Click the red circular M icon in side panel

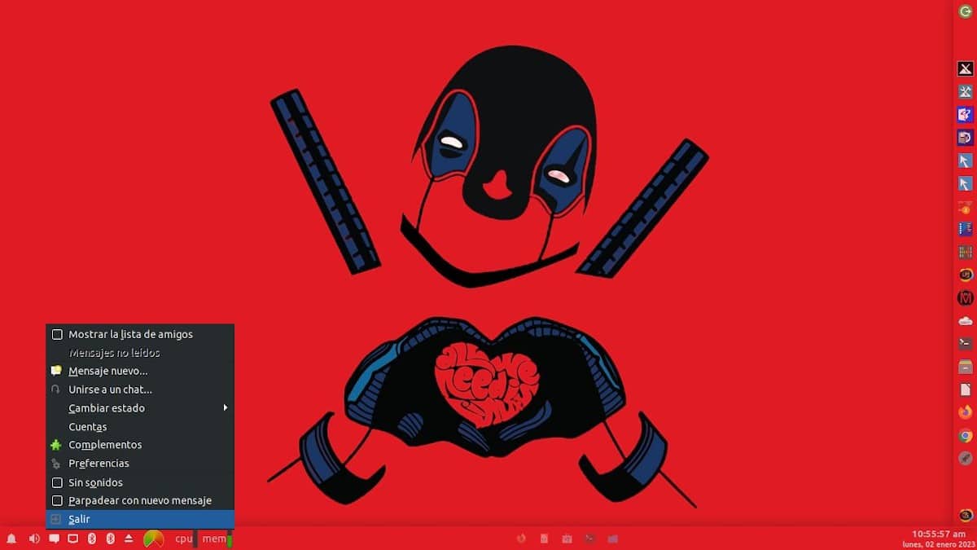(x=966, y=297)
